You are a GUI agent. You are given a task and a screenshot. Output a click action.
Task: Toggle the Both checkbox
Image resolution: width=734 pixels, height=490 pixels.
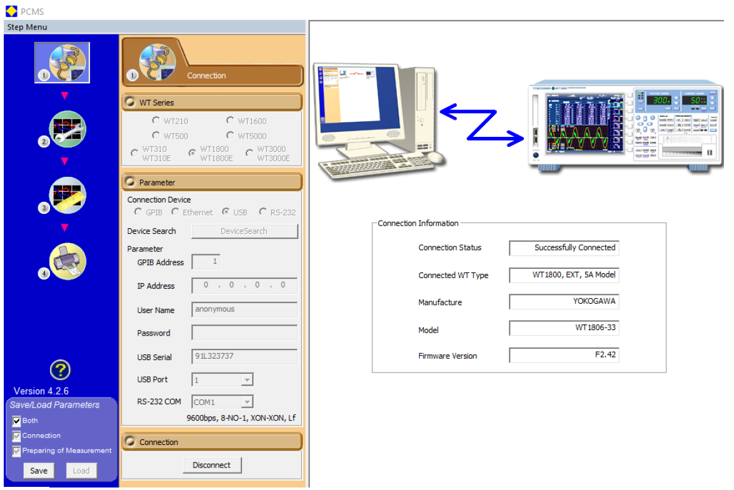[17, 421]
